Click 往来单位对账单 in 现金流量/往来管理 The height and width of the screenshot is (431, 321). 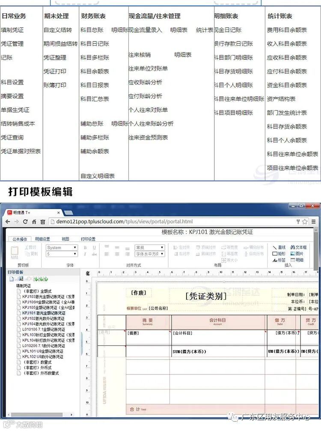click(148, 68)
